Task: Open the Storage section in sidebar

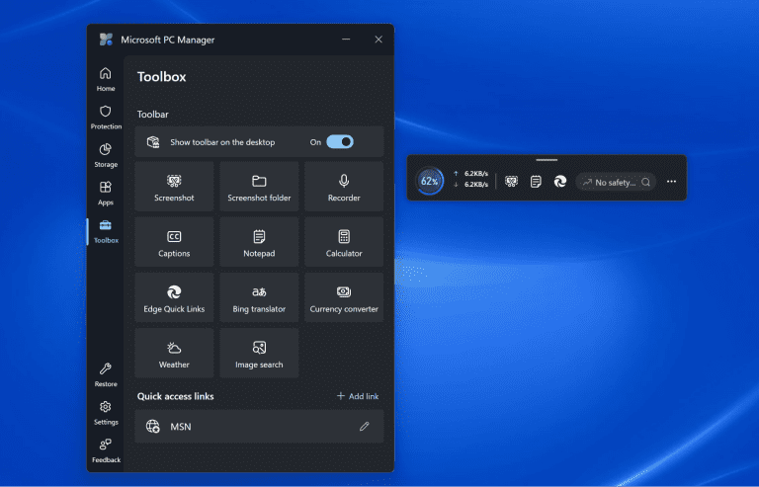Action: point(106,155)
